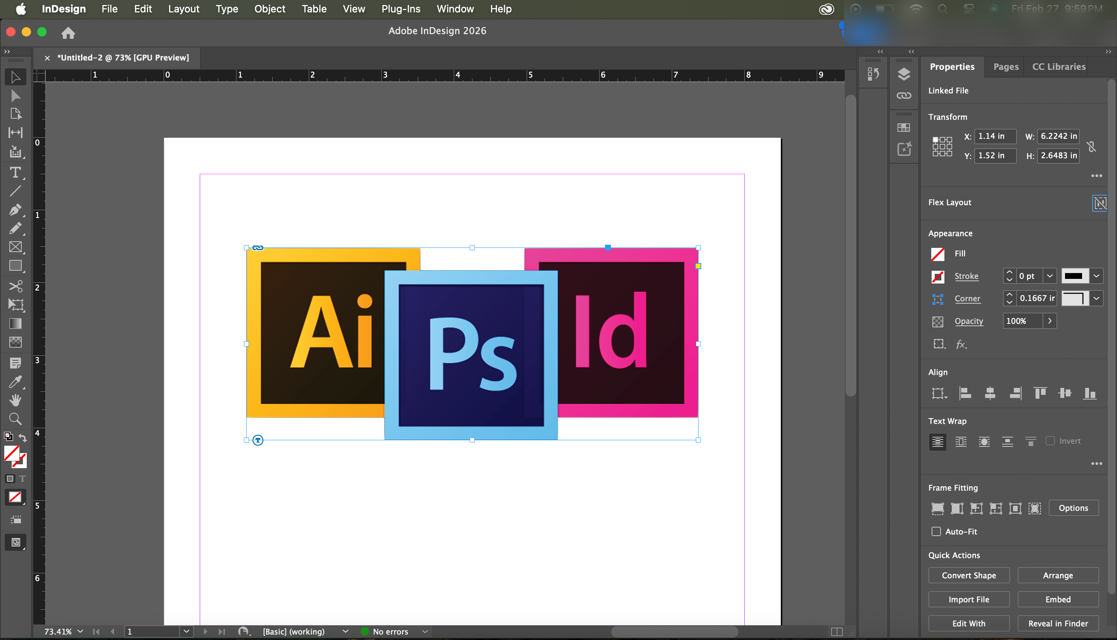Enable the Auto-Fit checkbox
Image resolution: width=1117 pixels, height=640 pixels.
[936, 531]
